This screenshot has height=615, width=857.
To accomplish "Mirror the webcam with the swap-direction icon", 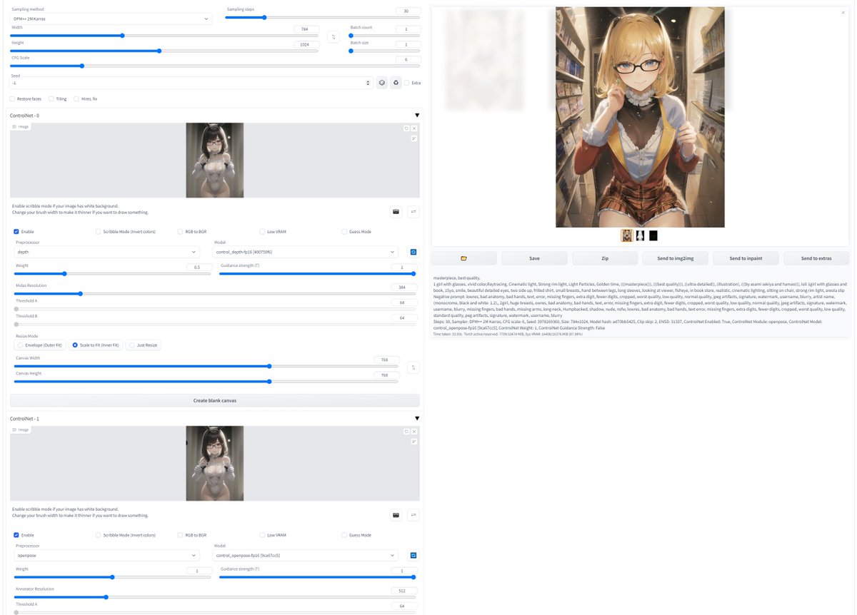I will [x=414, y=211].
